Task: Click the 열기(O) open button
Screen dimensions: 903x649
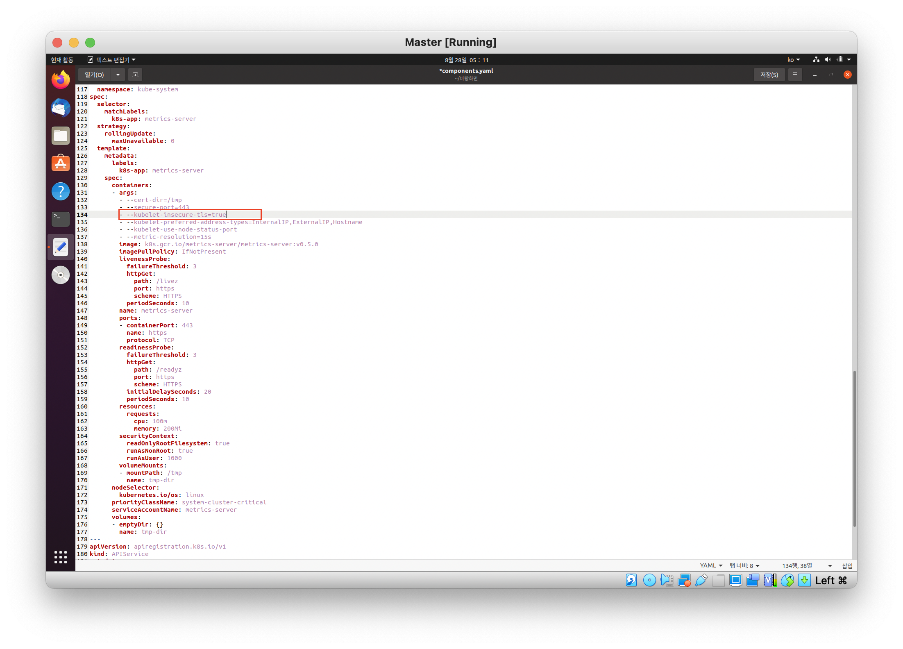Action: (94, 75)
